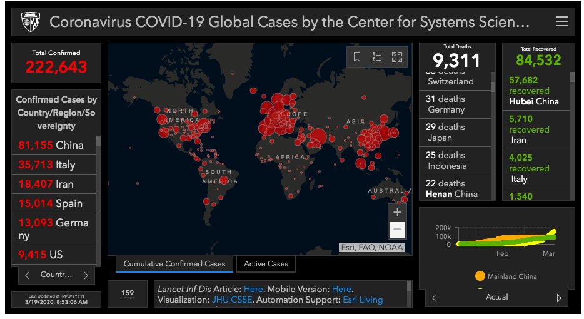Show the map legend list icon
The image size is (584, 319).
[x=377, y=57]
